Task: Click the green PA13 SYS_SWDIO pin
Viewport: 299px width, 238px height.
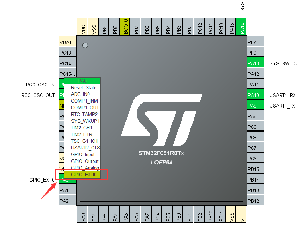Action: [x=255, y=63]
